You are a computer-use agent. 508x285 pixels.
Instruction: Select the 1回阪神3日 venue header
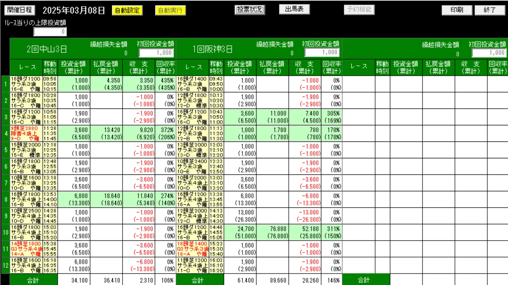click(213, 49)
